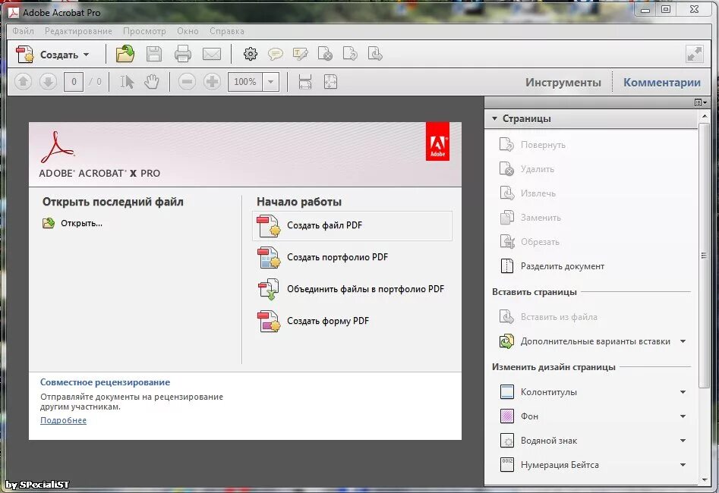Image resolution: width=719 pixels, height=493 pixels.
Task: Click the tools panel scrollbar thumb
Action: click(x=704, y=256)
